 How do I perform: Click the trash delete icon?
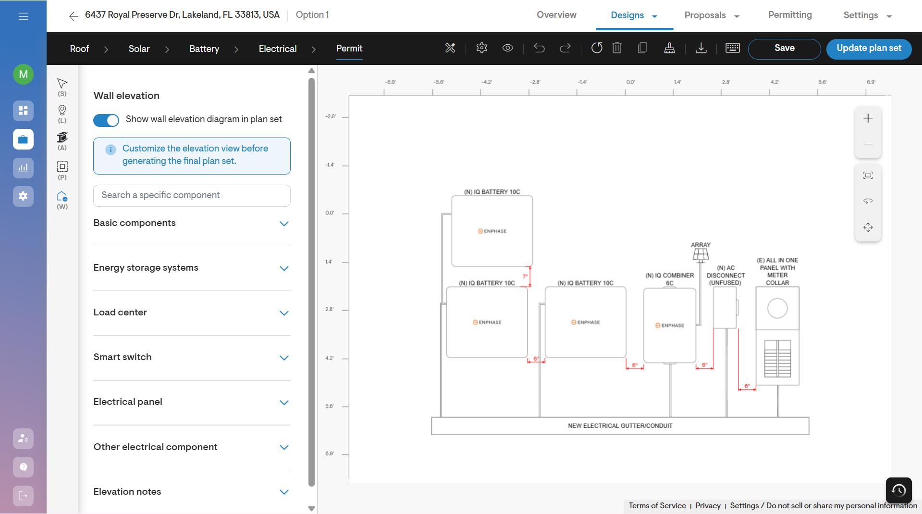pos(617,48)
